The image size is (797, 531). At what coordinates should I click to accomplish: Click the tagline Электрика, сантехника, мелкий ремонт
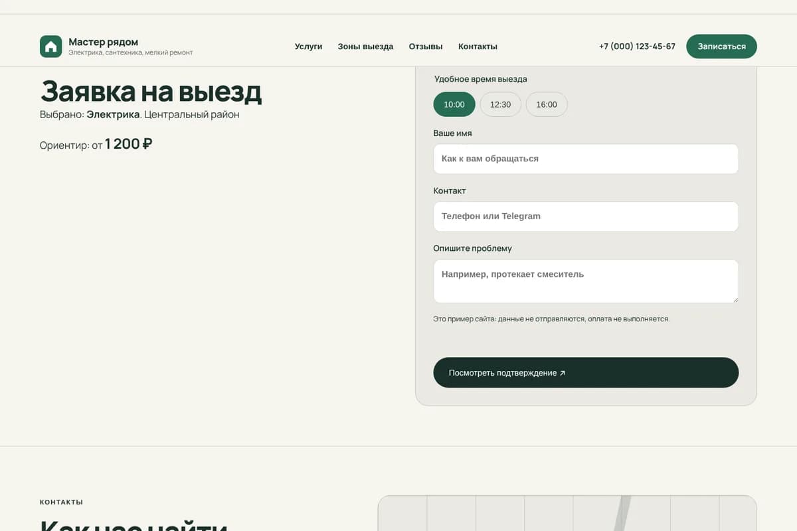pos(131,52)
